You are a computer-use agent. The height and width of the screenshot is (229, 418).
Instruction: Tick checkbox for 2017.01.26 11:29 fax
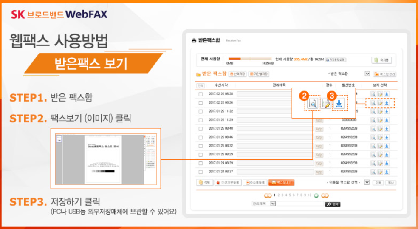[201, 120]
